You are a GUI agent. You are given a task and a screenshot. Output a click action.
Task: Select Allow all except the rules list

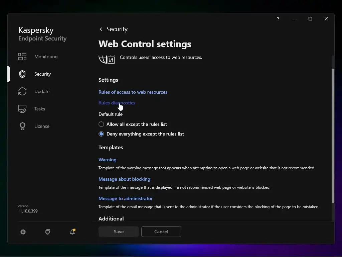click(x=133, y=124)
